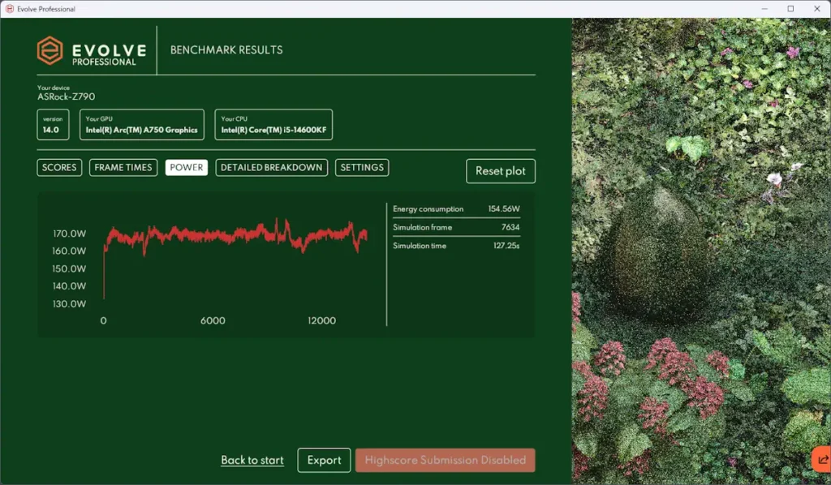
Task: Click the Reset plot button
Action: (500, 171)
